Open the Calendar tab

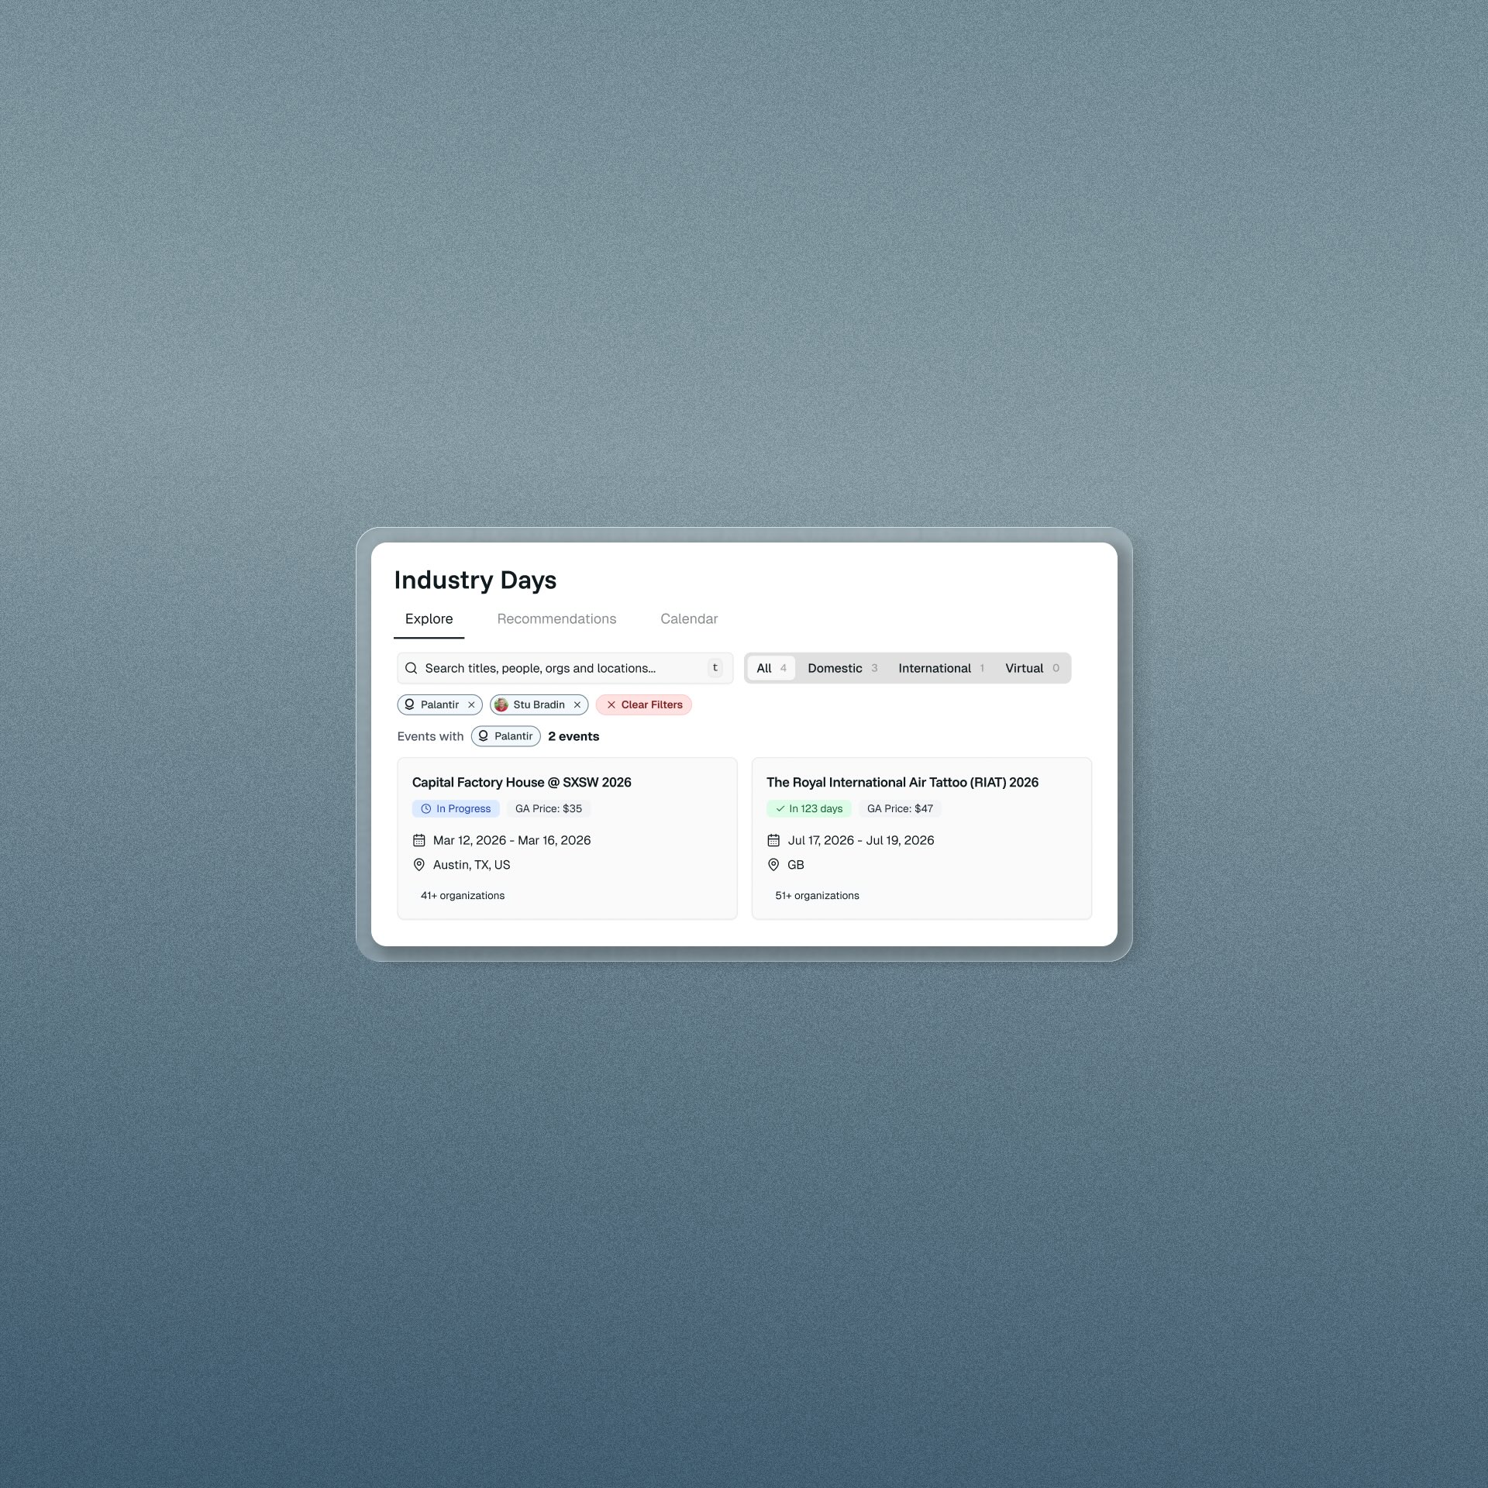[688, 618]
